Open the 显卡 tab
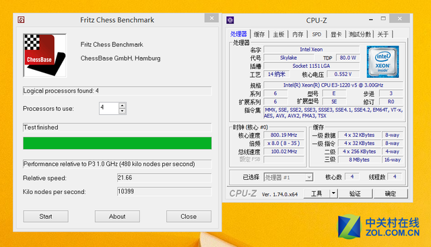This screenshot has width=431, height=247. pyautogui.click(x=336, y=34)
